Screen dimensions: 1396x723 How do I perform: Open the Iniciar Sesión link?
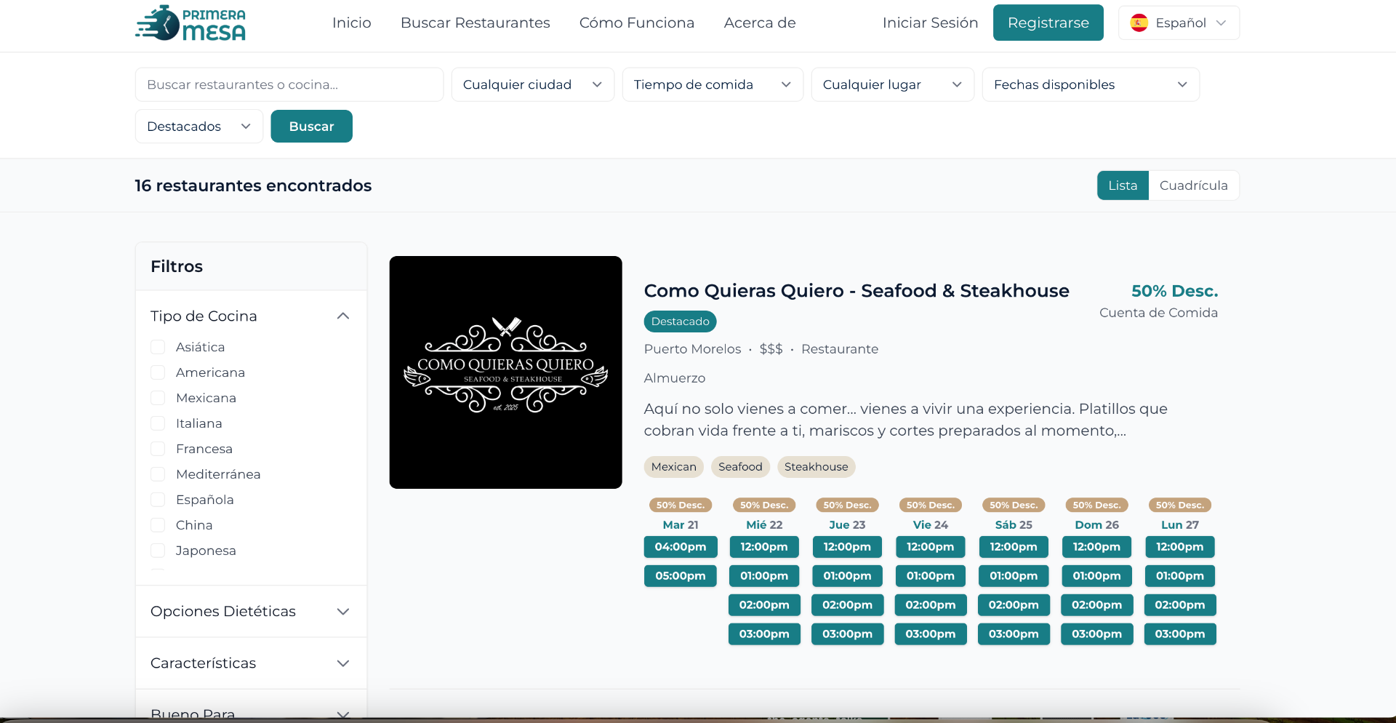click(x=930, y=23)
